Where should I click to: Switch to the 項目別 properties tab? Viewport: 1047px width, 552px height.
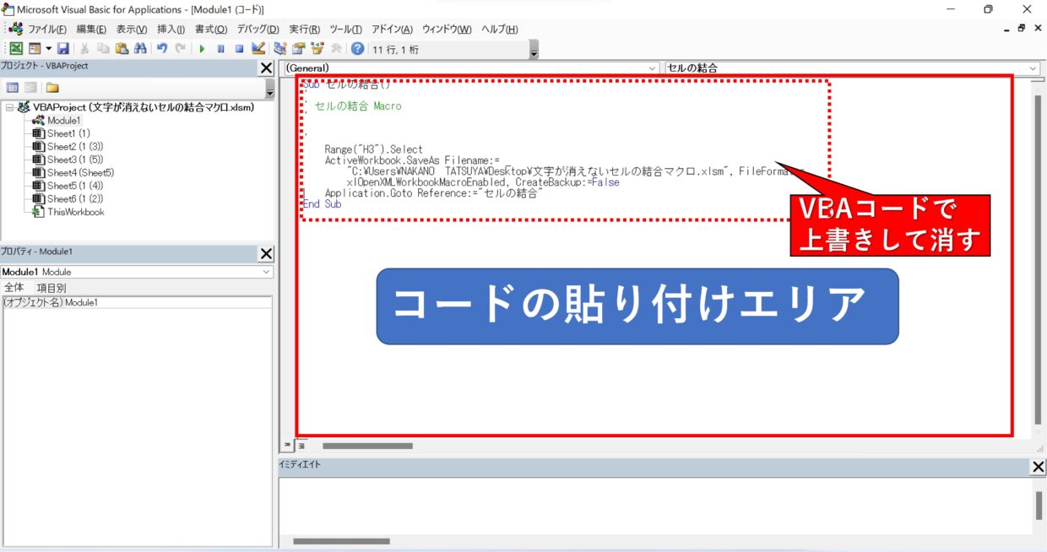point(52,288)
